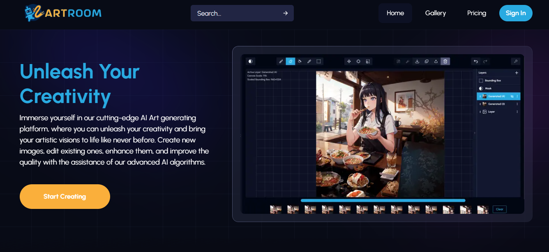The image size is (549, 252).
Task: Go to the Home nav item
Action: (x=395, y=13)
